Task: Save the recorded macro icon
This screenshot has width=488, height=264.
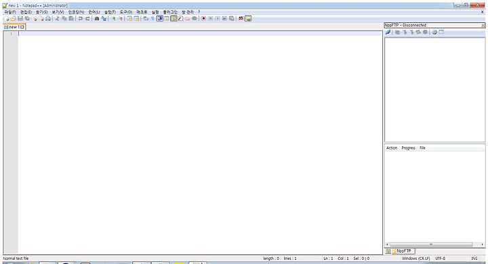Action: click(232, 19)
